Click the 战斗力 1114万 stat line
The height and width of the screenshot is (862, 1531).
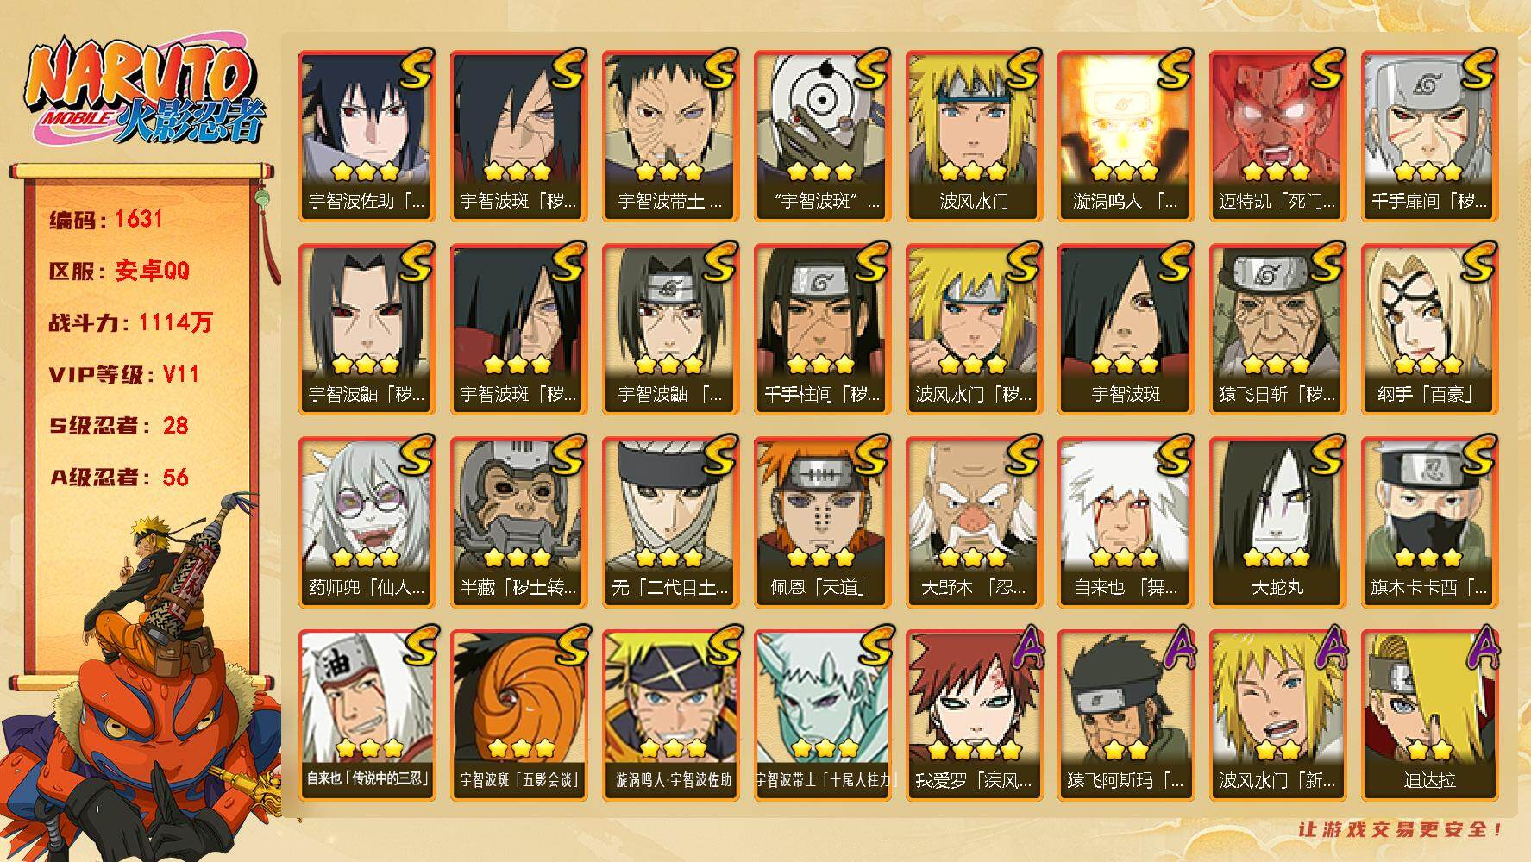(130, 322)
